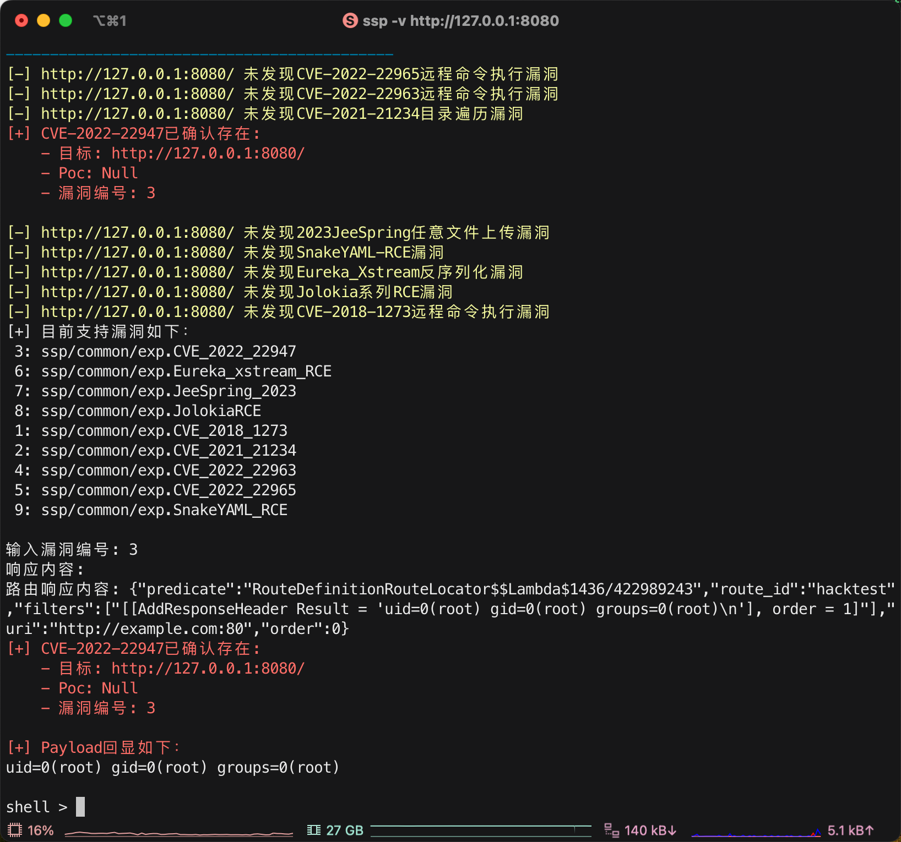This screenshot has height=842, width=901.
Task: Click list entry '4: ssp/common/exp.CVE_2022_22963'
Action: point(155,470)
